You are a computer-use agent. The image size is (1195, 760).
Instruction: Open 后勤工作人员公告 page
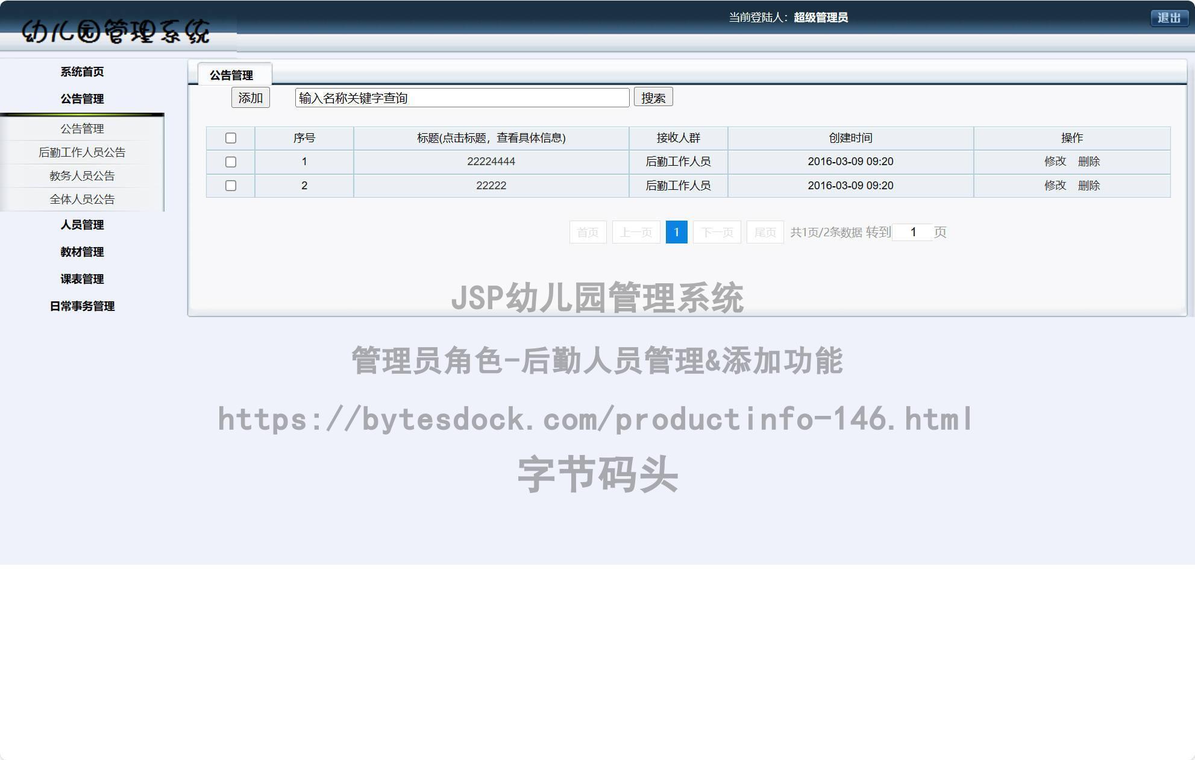[82, 152]
